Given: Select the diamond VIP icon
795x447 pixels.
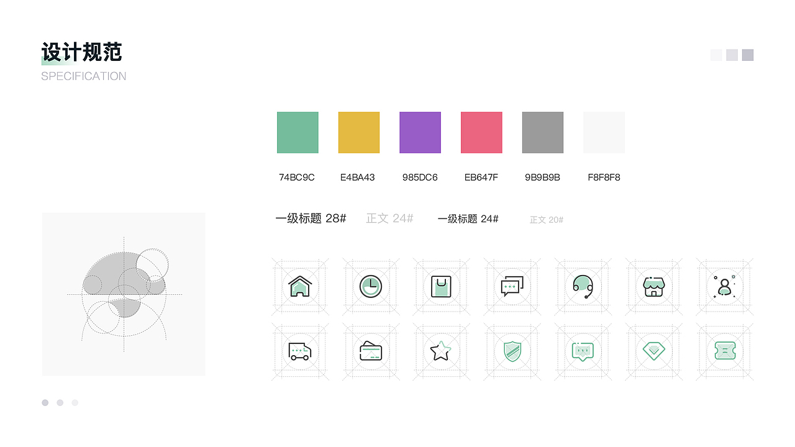Looking at the screenshot, I should tap(653, 351).
